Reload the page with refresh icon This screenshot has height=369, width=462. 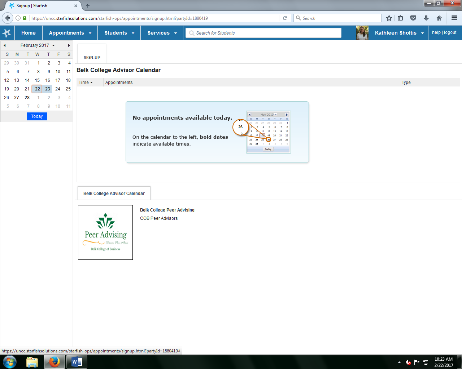pos(285,18)
